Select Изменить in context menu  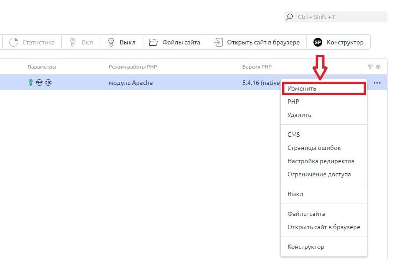click(324, 88)
